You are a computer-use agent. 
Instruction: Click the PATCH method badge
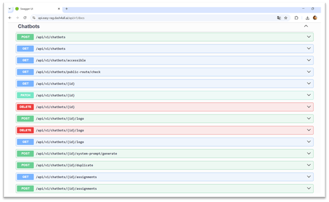coord(25,95)
